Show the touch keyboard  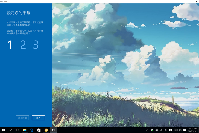point(175,130)
